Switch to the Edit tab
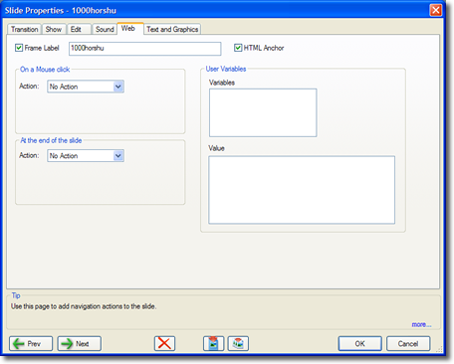Screen dimensions: 454x364 [x=79, y=29]
